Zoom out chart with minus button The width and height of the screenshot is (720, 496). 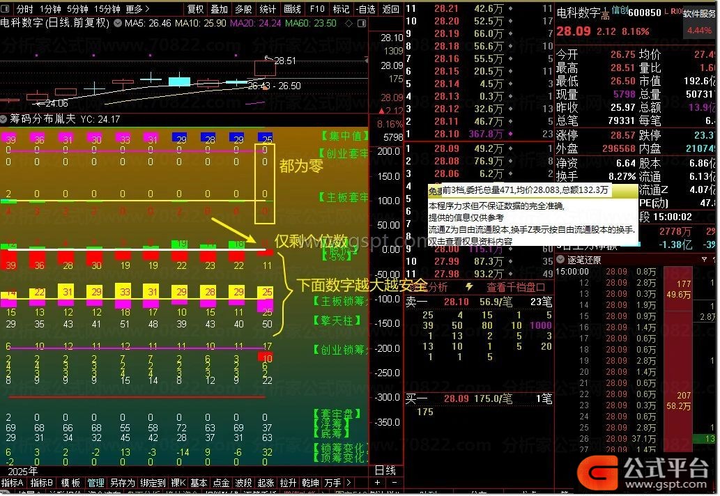394,483
